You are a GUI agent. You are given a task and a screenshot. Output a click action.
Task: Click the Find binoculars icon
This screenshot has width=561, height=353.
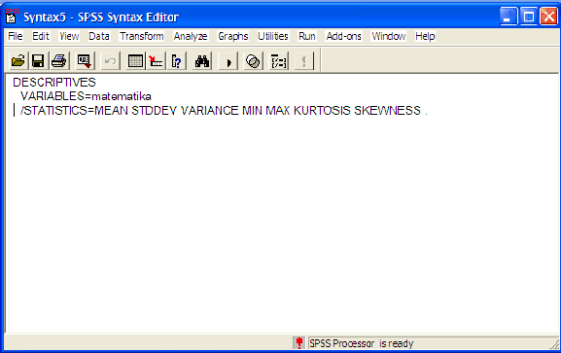click(x=202, y=61)
